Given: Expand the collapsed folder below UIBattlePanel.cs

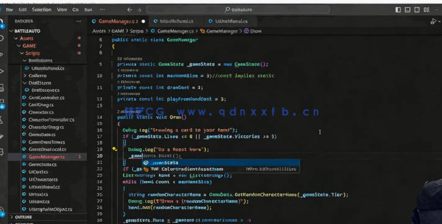Looking at the screenshot, I should point(25,76).
